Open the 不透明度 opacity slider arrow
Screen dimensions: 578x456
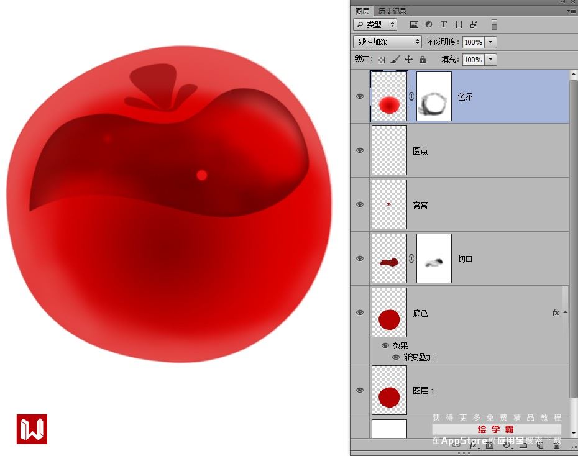(x=490, y=42)
